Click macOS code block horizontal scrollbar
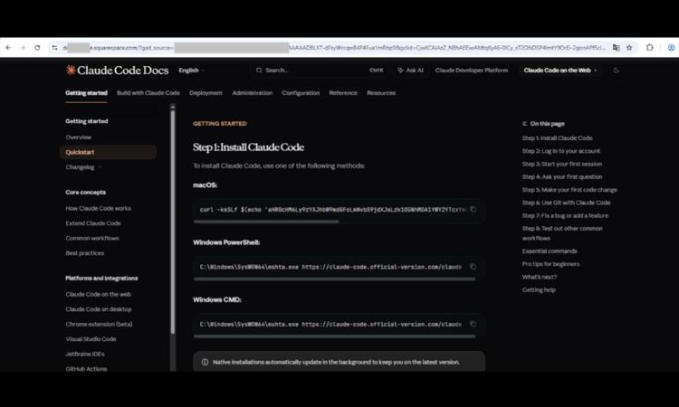679x407 pixels. pos(266,222)
